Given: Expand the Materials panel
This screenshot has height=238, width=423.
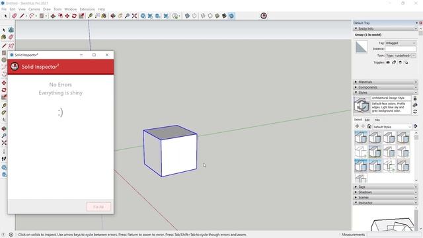Looking at the screenshot, I should (x=356, y=82).
